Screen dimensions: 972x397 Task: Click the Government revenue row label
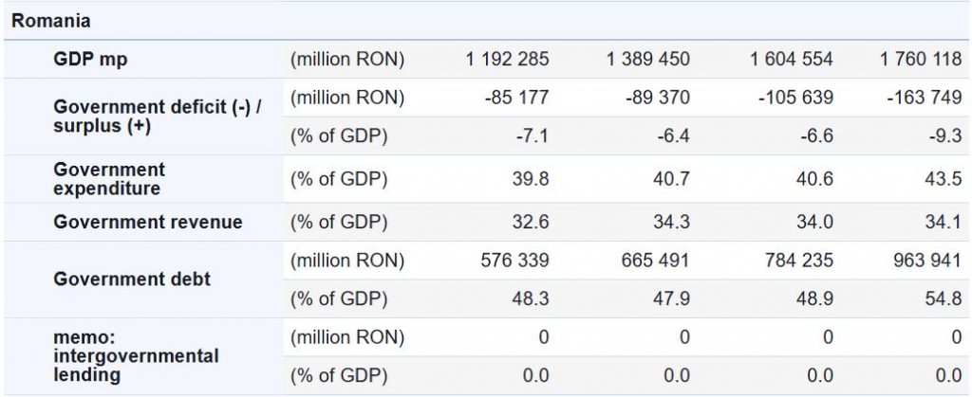(147, 223)
